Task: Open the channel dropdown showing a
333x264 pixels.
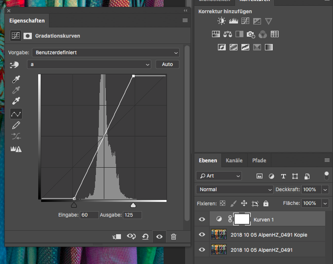Action: click(89, 64)
